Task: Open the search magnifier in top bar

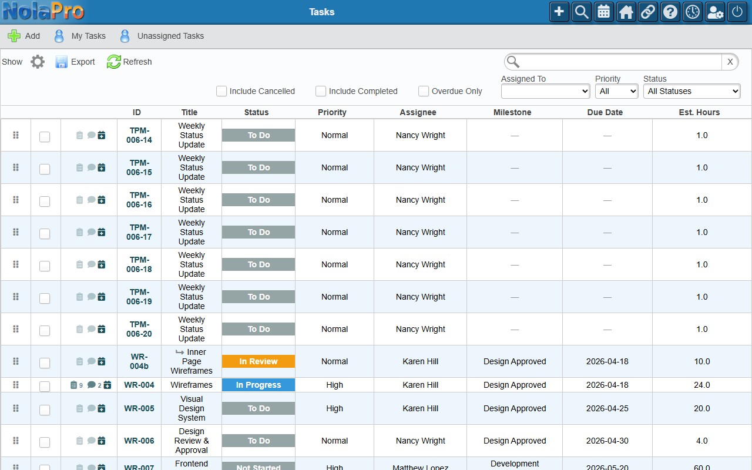Action: [x=582, y=12]
